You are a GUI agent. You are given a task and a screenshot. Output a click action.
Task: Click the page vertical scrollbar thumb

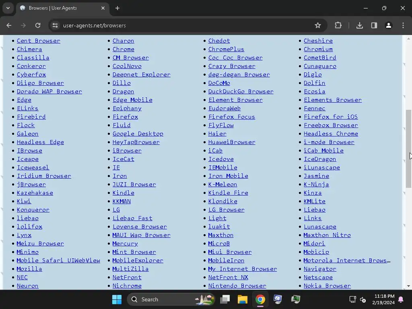pos(408,149)
